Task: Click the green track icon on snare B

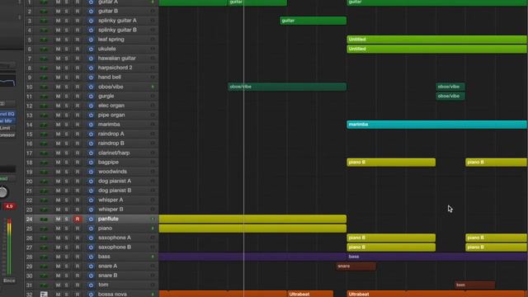Action: pos(44,276)
